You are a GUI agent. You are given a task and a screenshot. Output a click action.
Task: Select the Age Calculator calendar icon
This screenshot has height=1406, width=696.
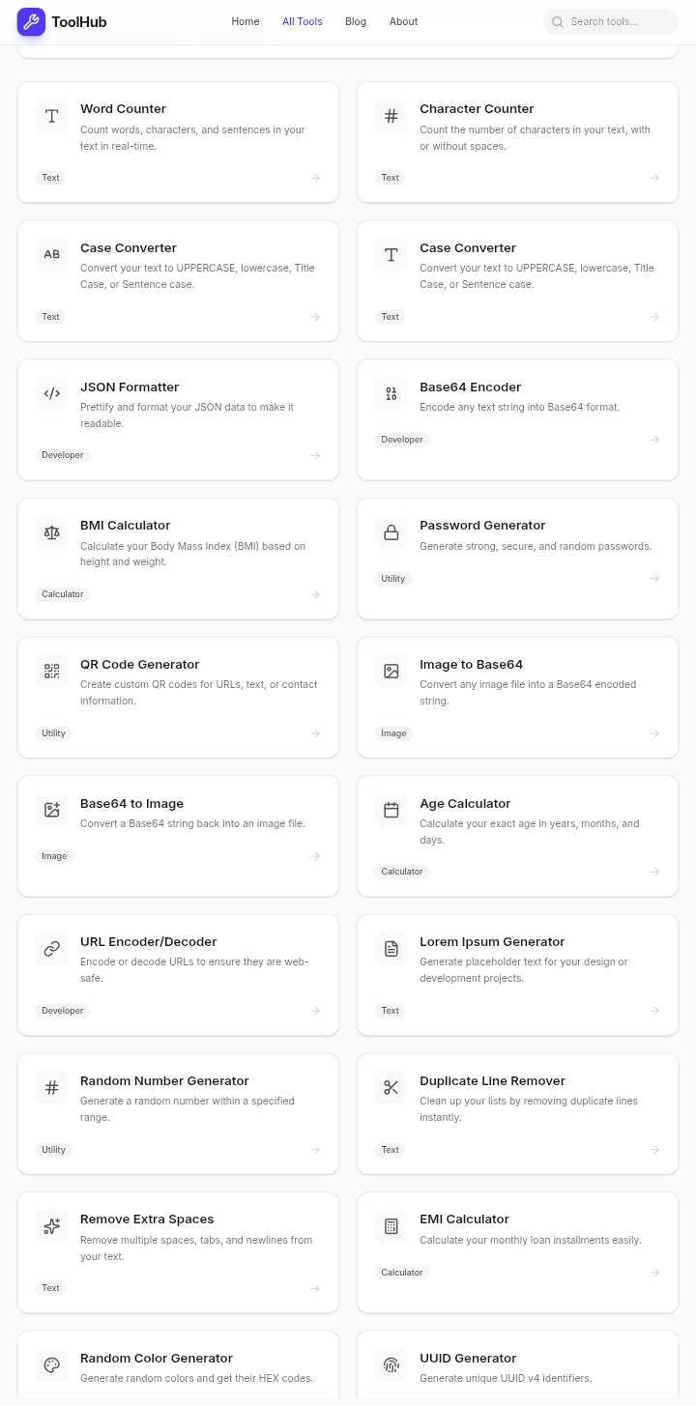click(391, 810)
